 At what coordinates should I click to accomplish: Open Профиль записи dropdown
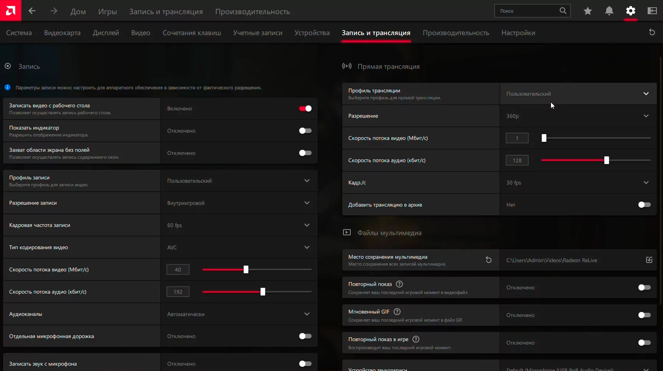pos(239,181)
